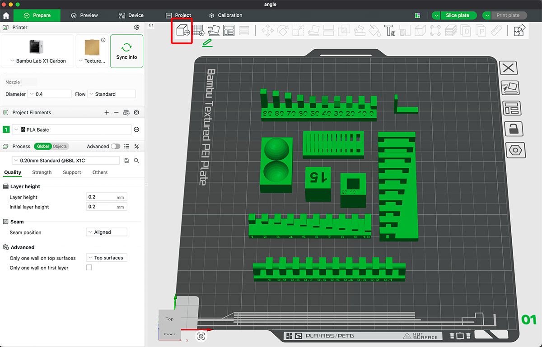The image size is (542, 347).
Task: Toggle the plate lock icon
Action: (x=514, y=129)
